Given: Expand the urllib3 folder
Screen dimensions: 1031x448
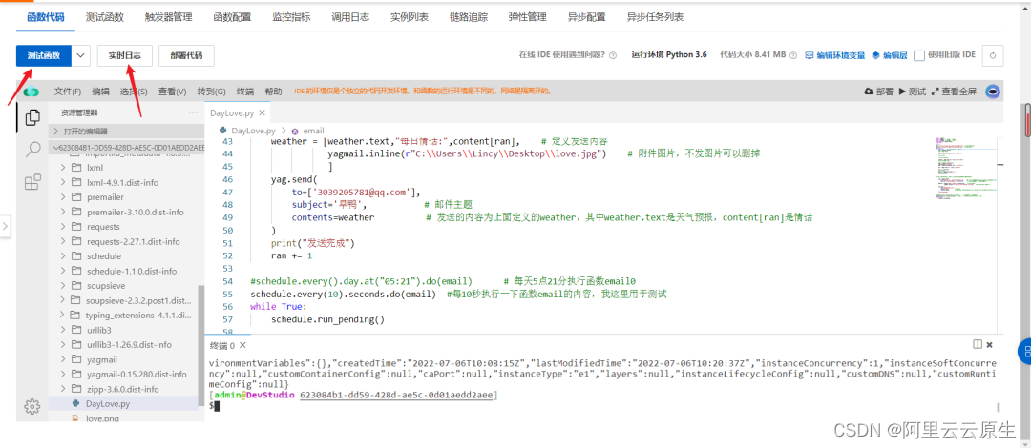Looking at the screenshot, I should pyautogui.click(x=63, y=330).
